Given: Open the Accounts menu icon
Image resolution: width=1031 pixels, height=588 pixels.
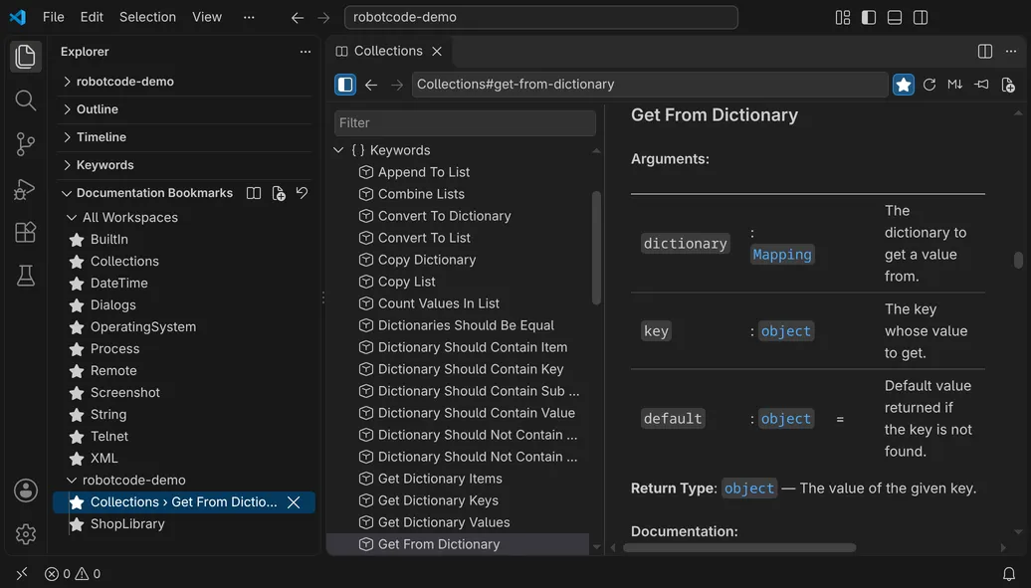Looking at the screenshot, I should tap(26, 490).
